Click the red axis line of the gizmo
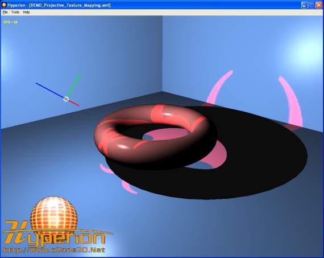This screenshot has height=258, width=324. click(x=74, y=103)
